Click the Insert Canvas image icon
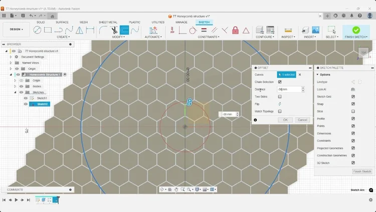 pos(315,30)
